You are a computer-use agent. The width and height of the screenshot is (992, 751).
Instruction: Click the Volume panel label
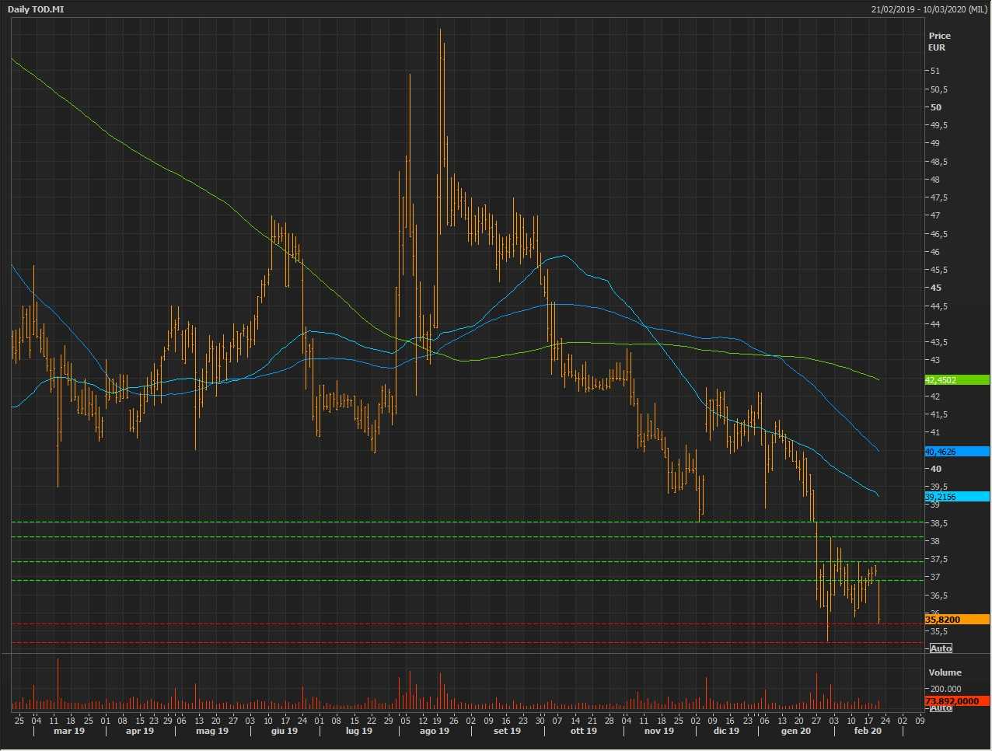(945, 672)
